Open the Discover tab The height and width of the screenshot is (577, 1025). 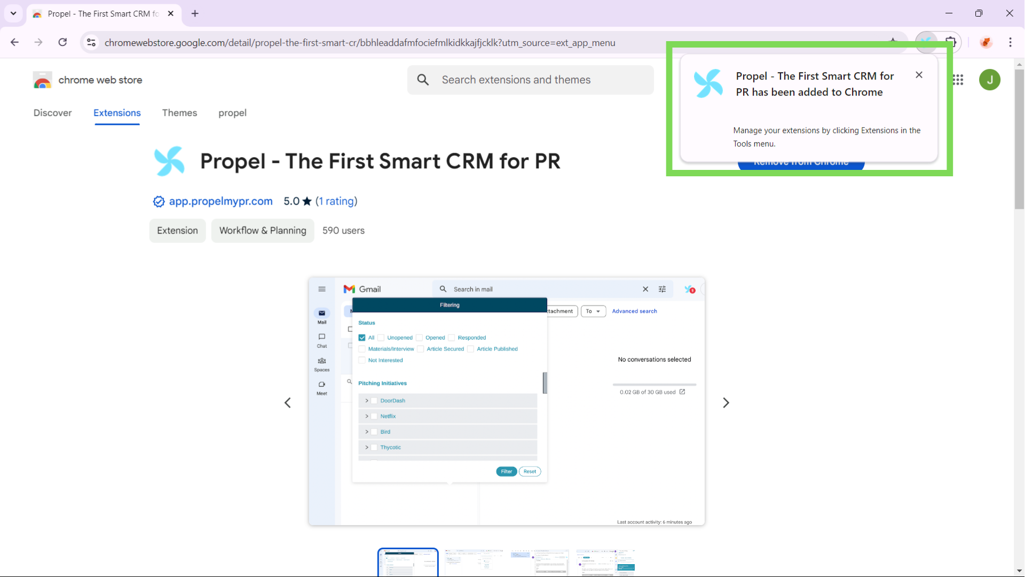tap(52, 113)
